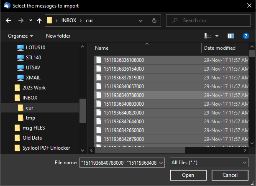Click the folder icon in address bar
The image size is (256, 186).
click(49, 20)
